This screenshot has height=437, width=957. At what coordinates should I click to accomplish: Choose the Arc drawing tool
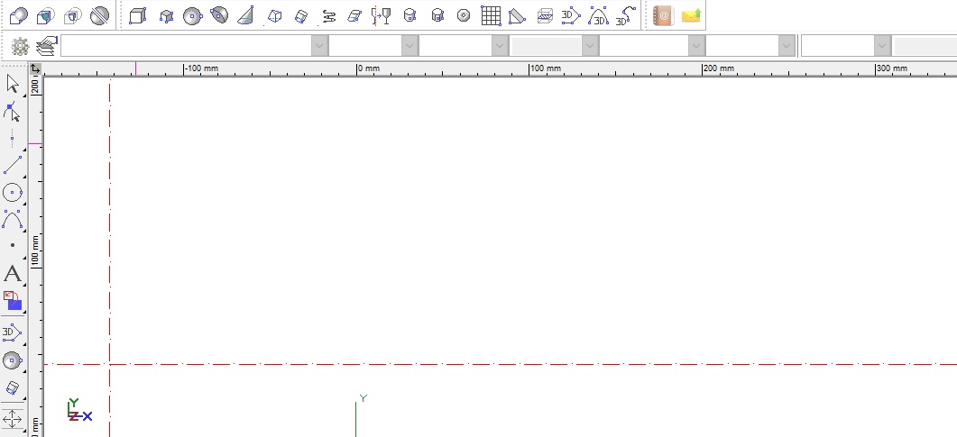pyautogui.click(x=13, y=219)
